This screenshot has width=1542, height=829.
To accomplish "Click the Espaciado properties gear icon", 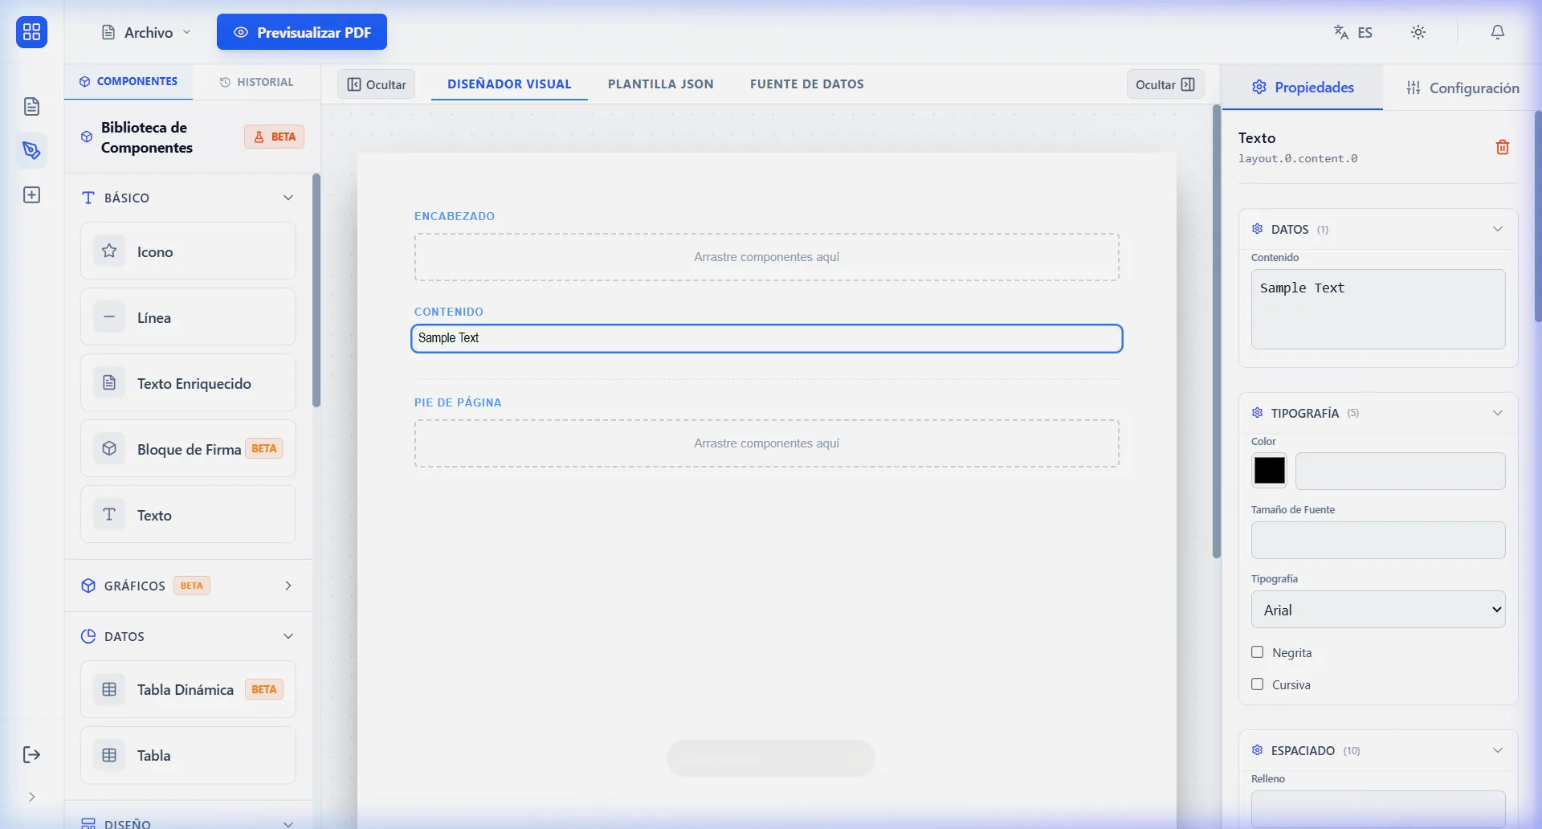I will [x=1258, y=750].
